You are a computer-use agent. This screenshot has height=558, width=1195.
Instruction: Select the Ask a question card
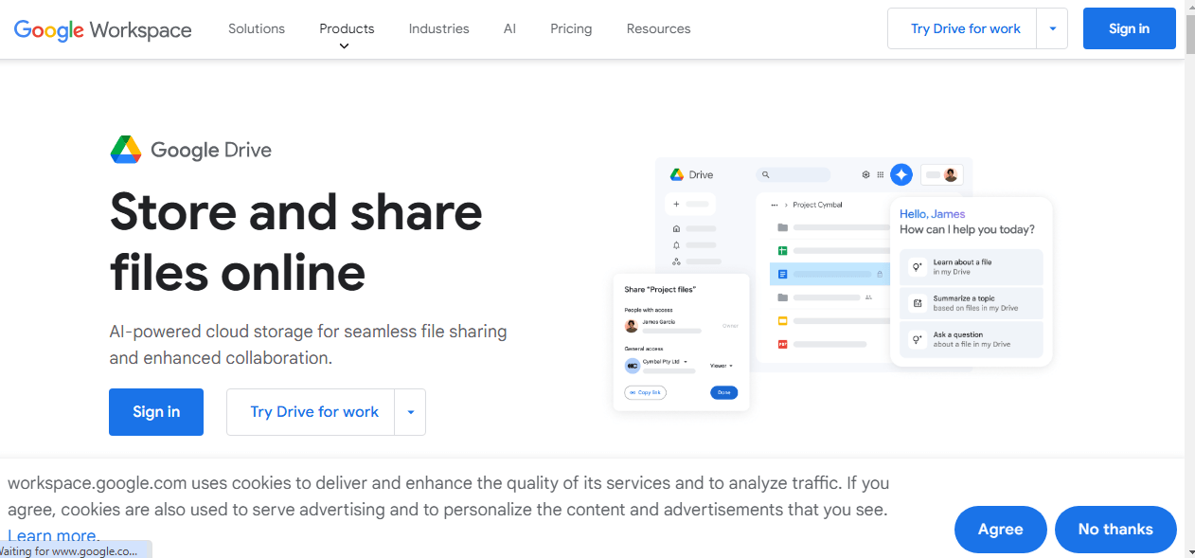pyautogui.click(x=972, y=339)
